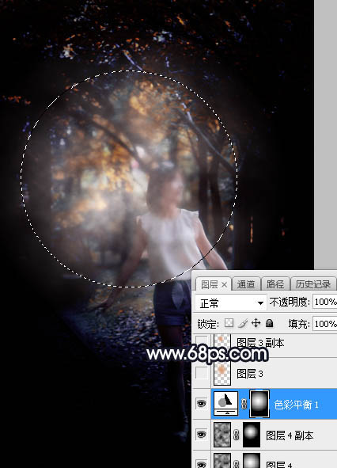Switch to the 路径 tab
Image resolution: width=337 pixels, height=468 pixels.
point(275,284)
